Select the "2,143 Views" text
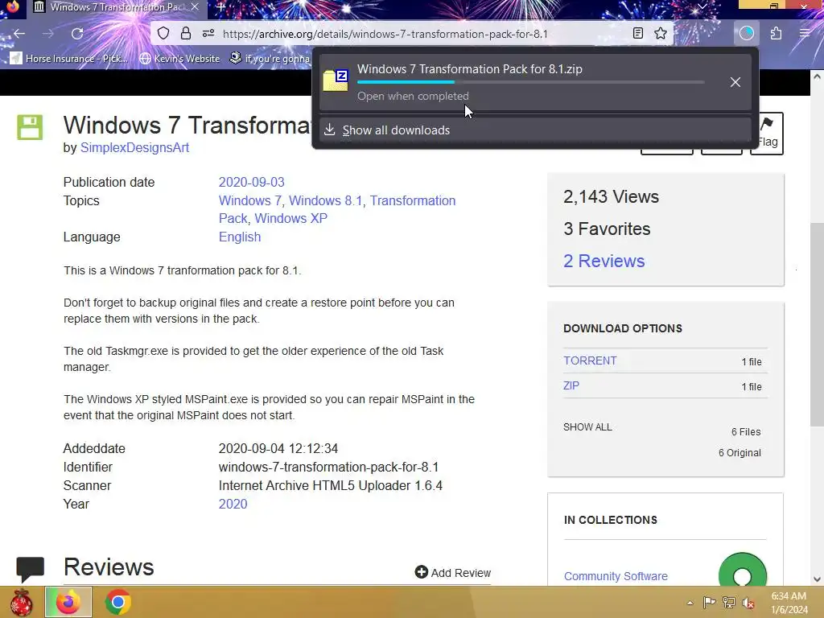This screenshot has width=824, height=618. (x=612, y=196)
